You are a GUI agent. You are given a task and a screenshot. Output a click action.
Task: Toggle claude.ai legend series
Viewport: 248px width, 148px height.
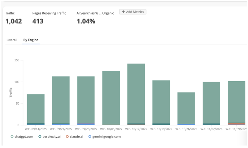pyautogui.click(x=75, y=136)
